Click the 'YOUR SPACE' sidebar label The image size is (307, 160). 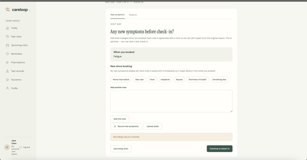(13, 21)
